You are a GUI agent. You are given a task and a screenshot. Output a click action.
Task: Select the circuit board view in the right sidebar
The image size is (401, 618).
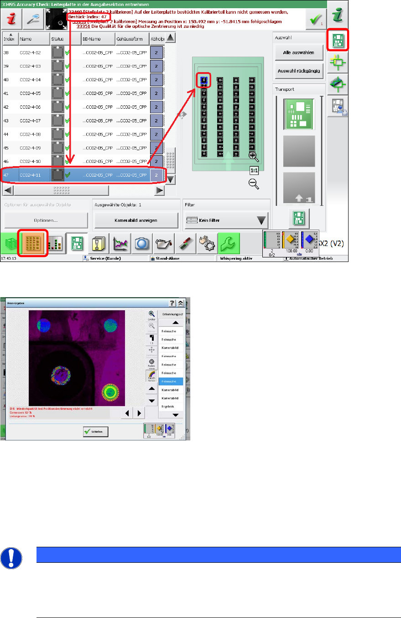click(338, 41)
